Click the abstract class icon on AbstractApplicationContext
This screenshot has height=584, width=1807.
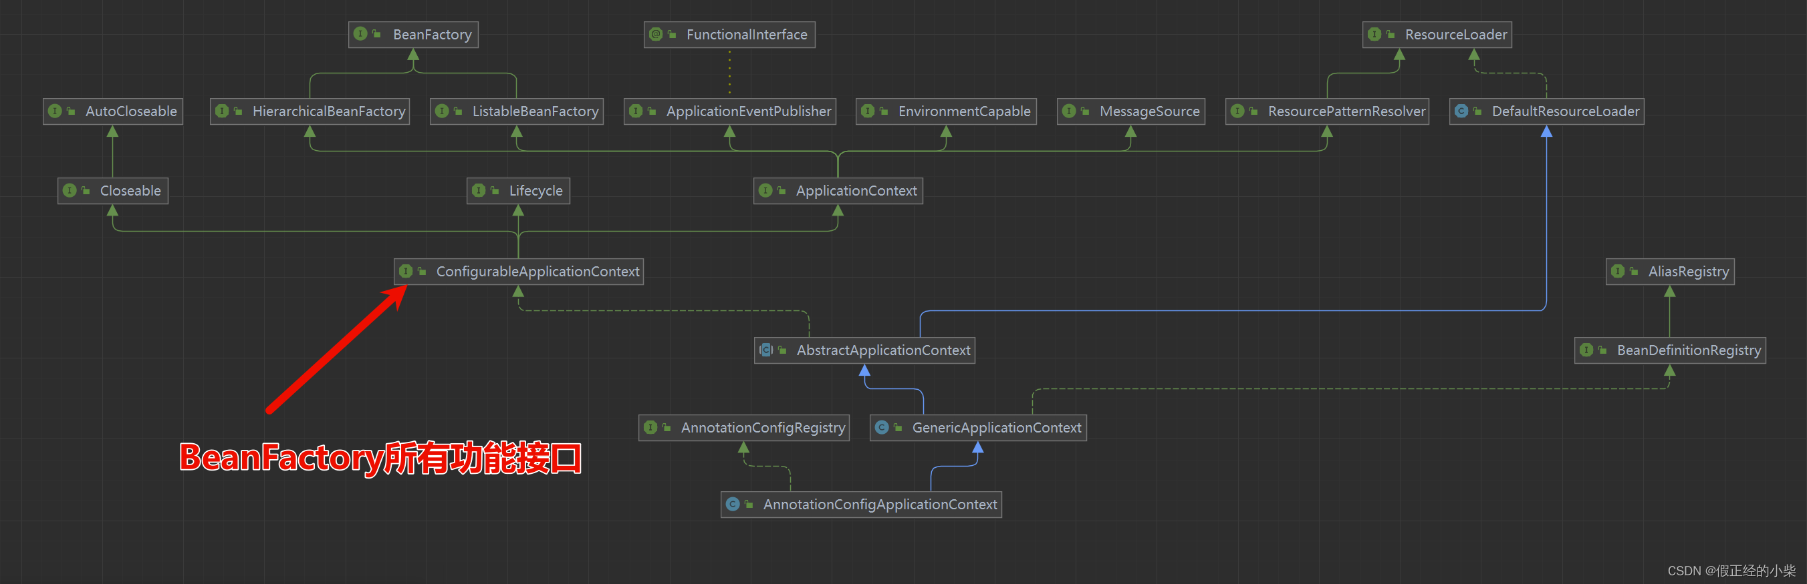coord(766,350)
